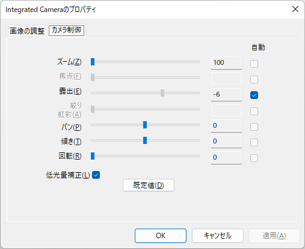Click the 回転 value input field
This screenshot has width=305, height=249.
(226, 157)
